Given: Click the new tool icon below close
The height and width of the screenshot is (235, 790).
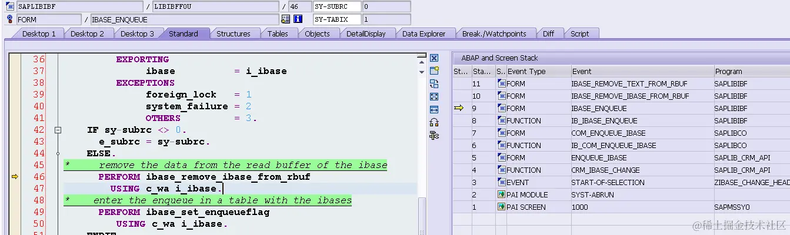Looking at the screenshot, I should coord(434,70).
